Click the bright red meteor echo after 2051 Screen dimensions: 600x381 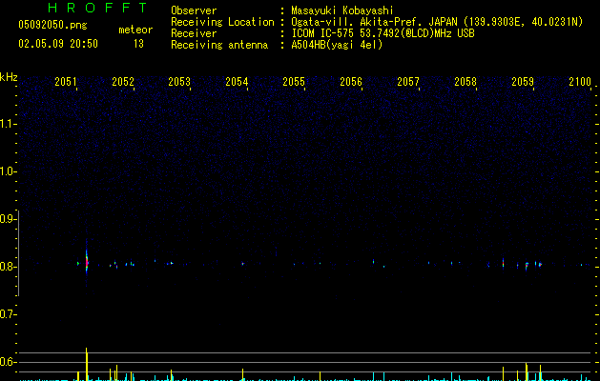click(87, 262)
